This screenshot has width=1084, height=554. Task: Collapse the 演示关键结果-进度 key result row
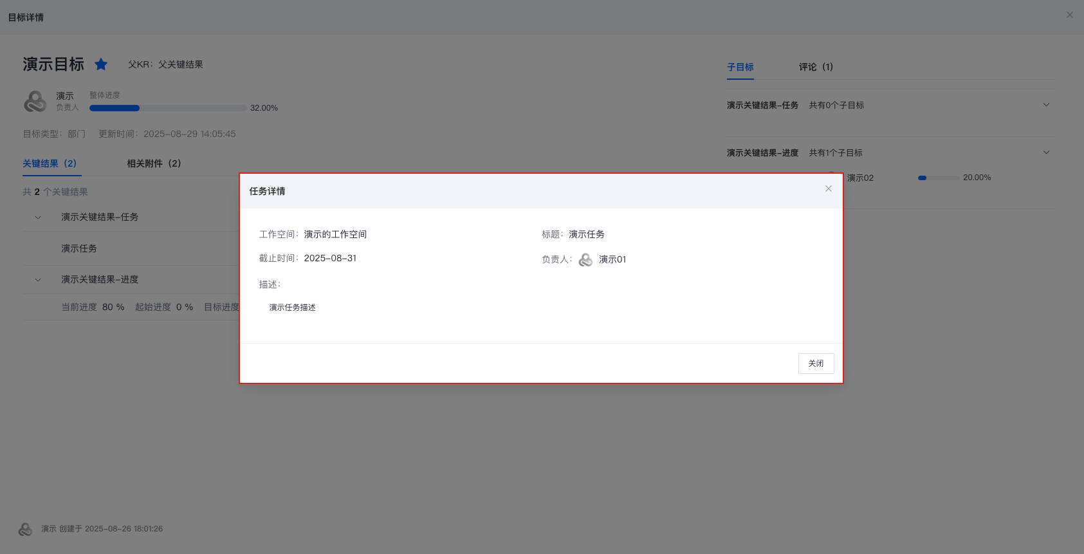(38, 280)
